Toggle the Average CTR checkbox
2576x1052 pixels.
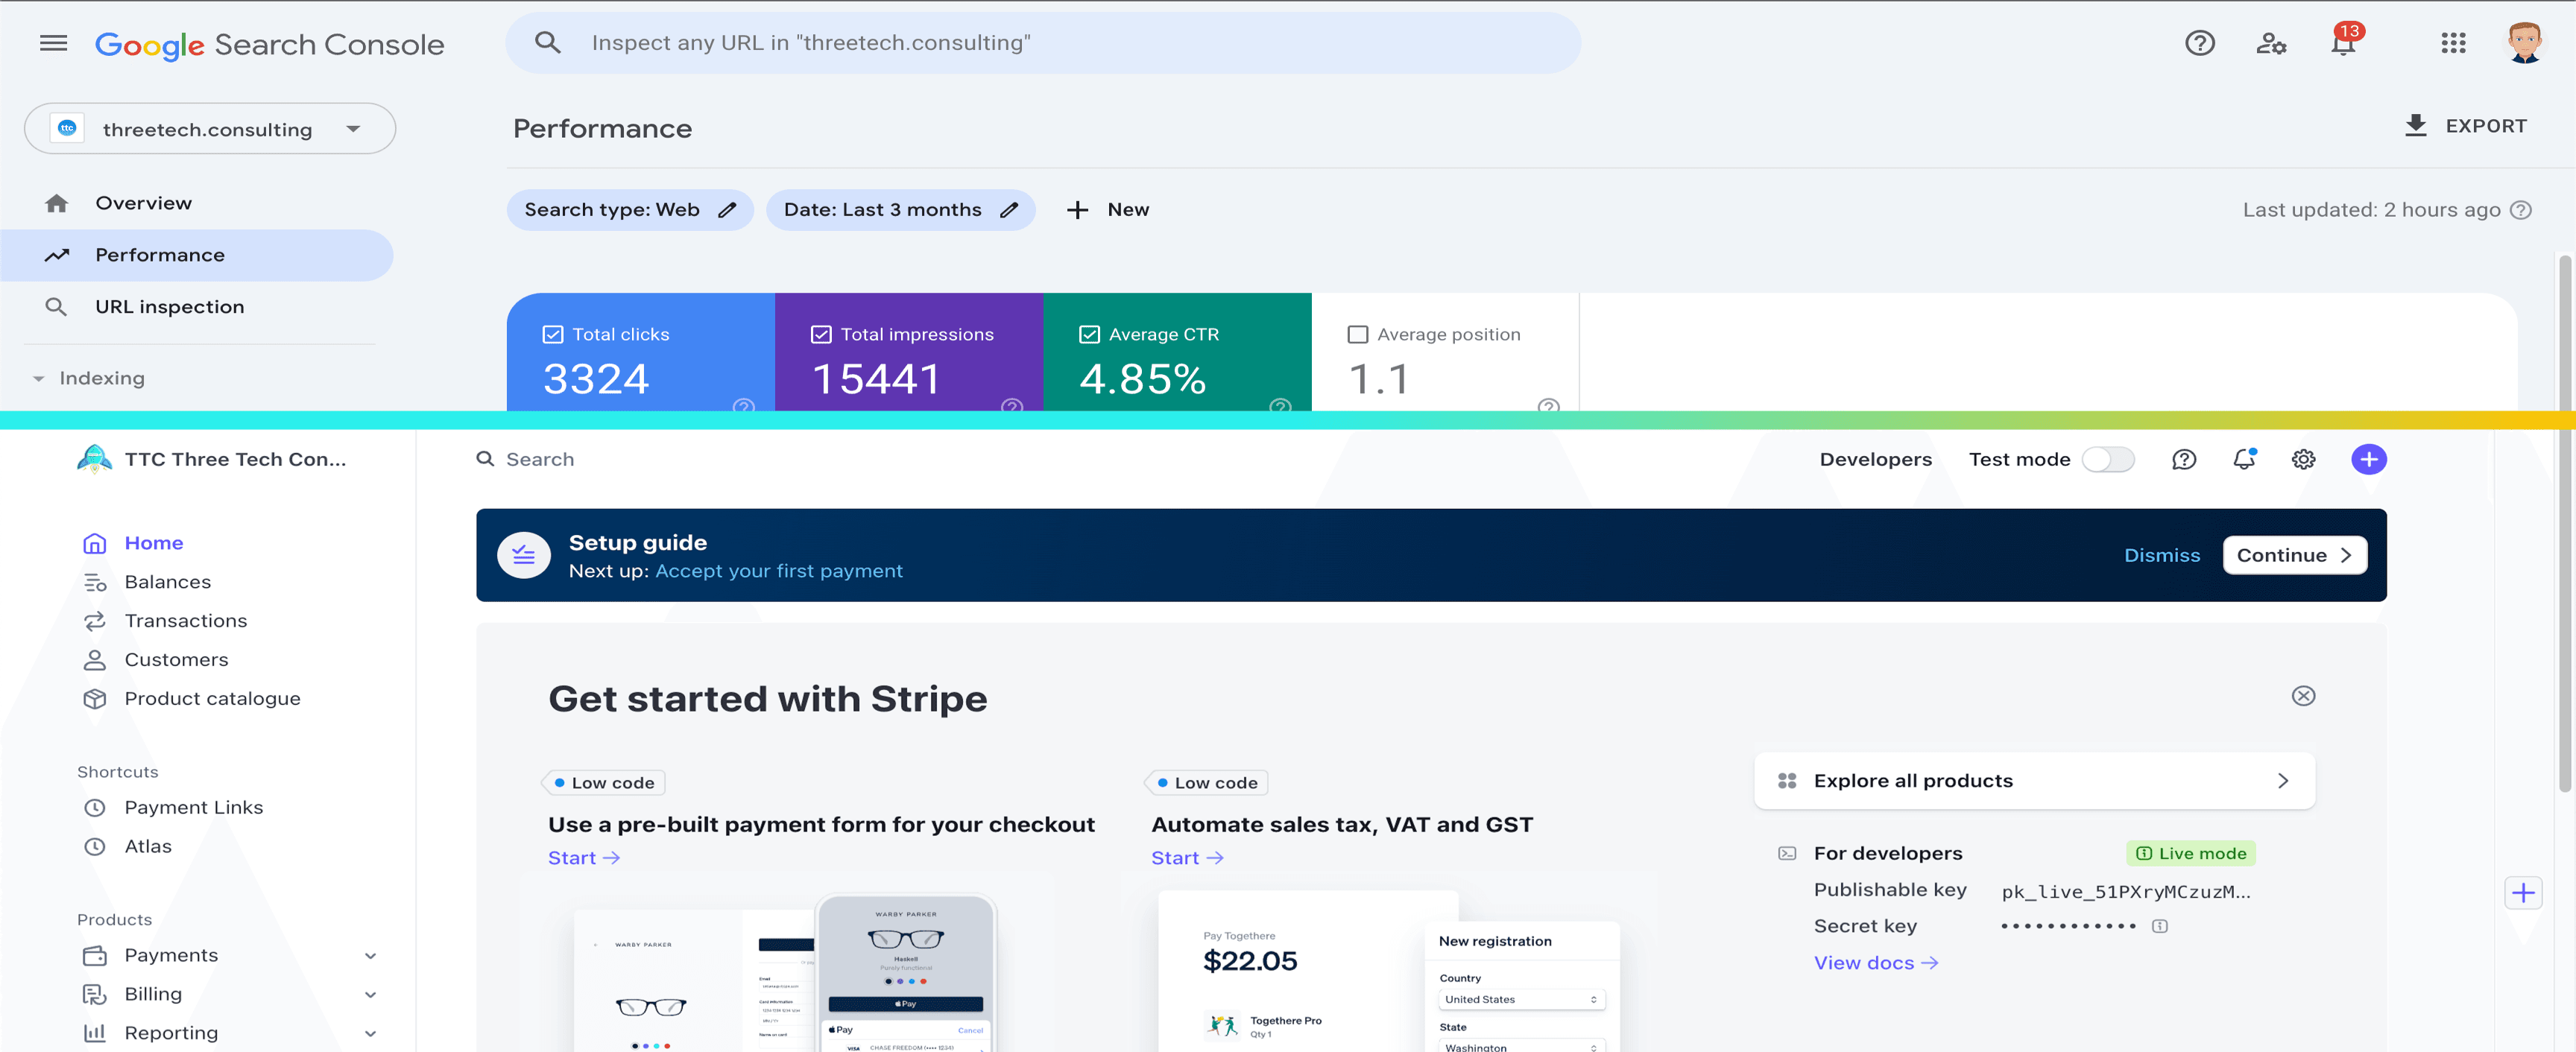1089,334
